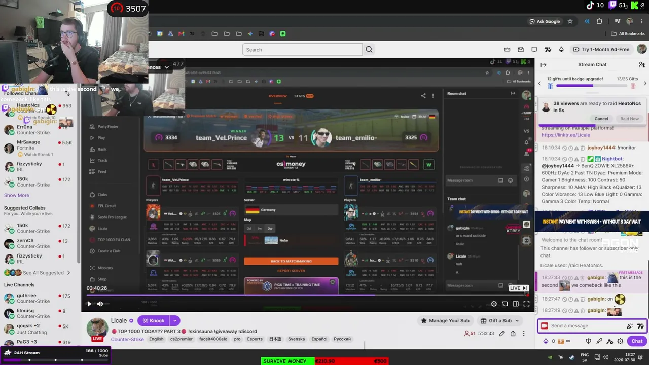Open the cast/clip icon in player controls

[x=504, y=304]
